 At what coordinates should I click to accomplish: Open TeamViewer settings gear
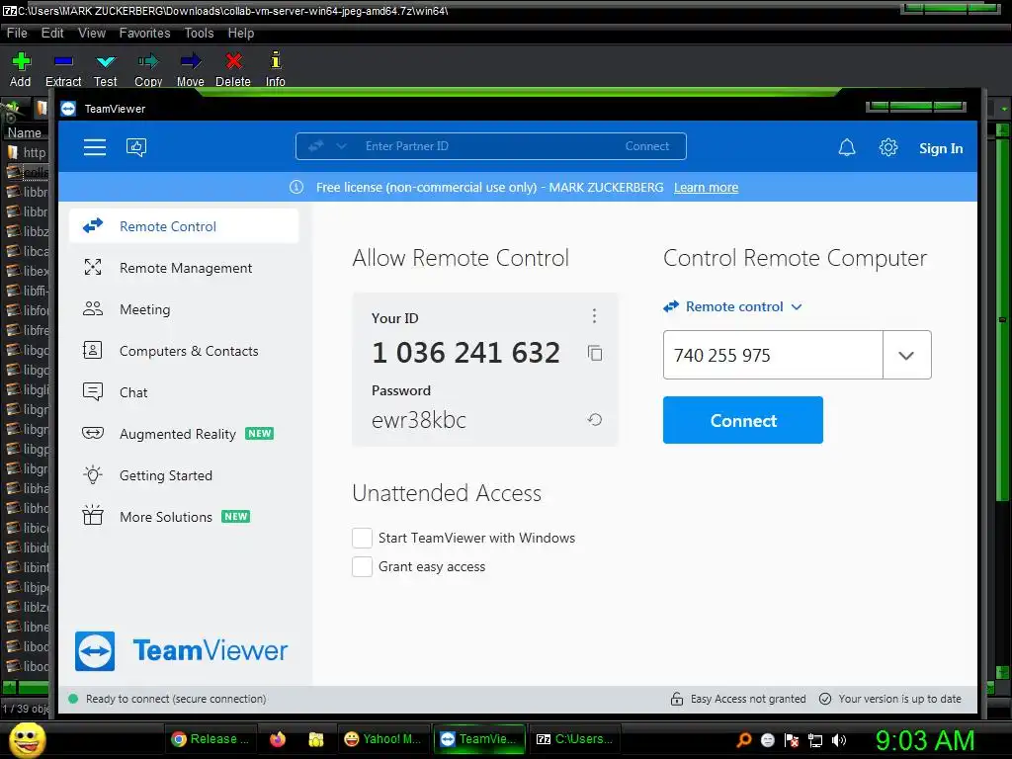click(888, 148)
